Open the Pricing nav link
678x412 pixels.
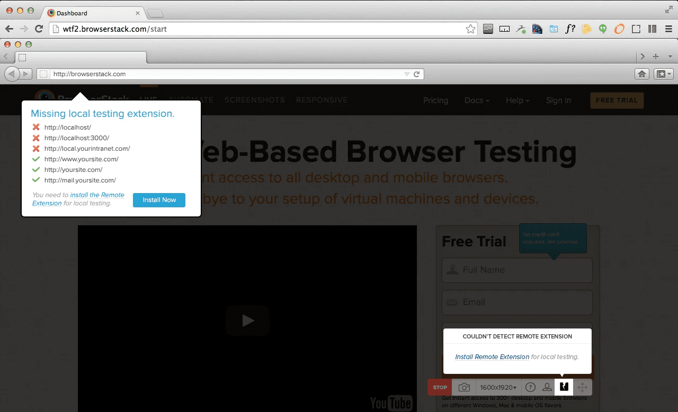pyautogui.click(x=435, y=100)
